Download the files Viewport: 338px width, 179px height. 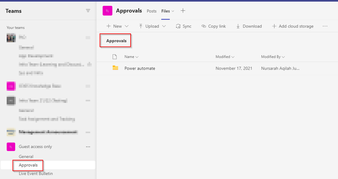tap(249, 26)
